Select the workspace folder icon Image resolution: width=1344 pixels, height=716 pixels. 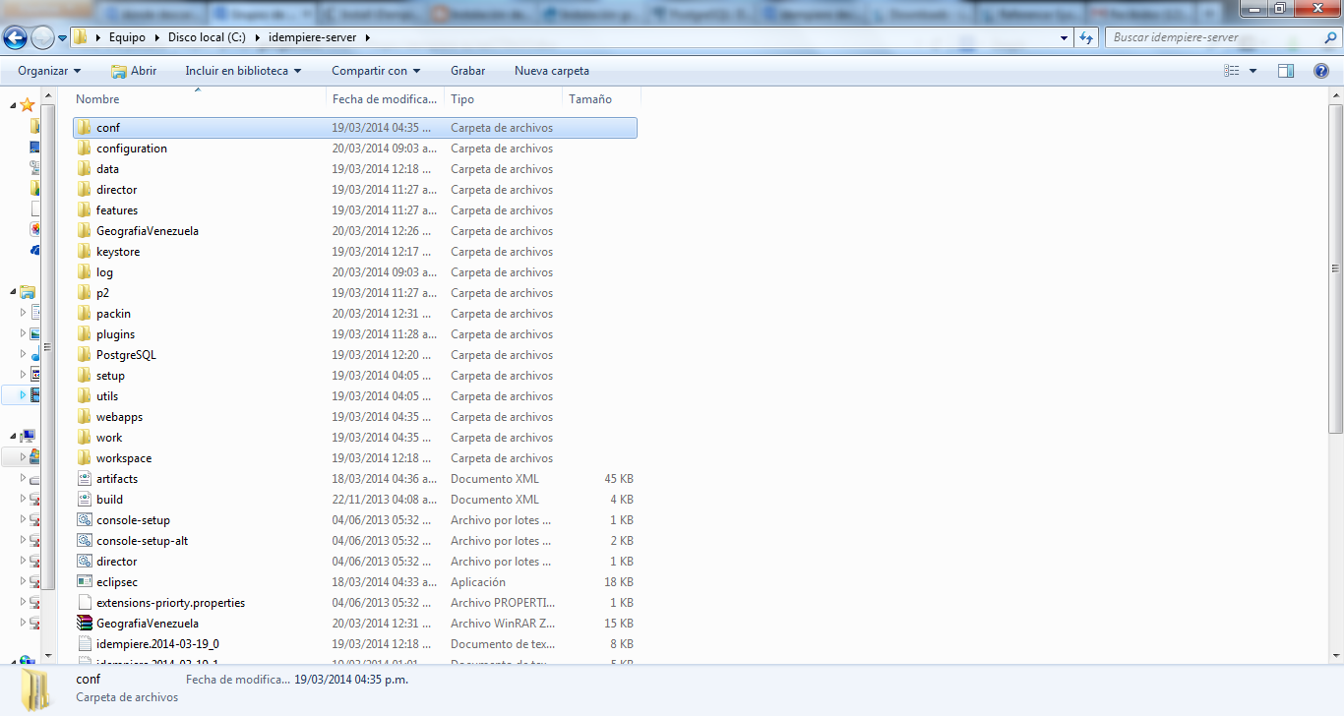pos(85,458)
